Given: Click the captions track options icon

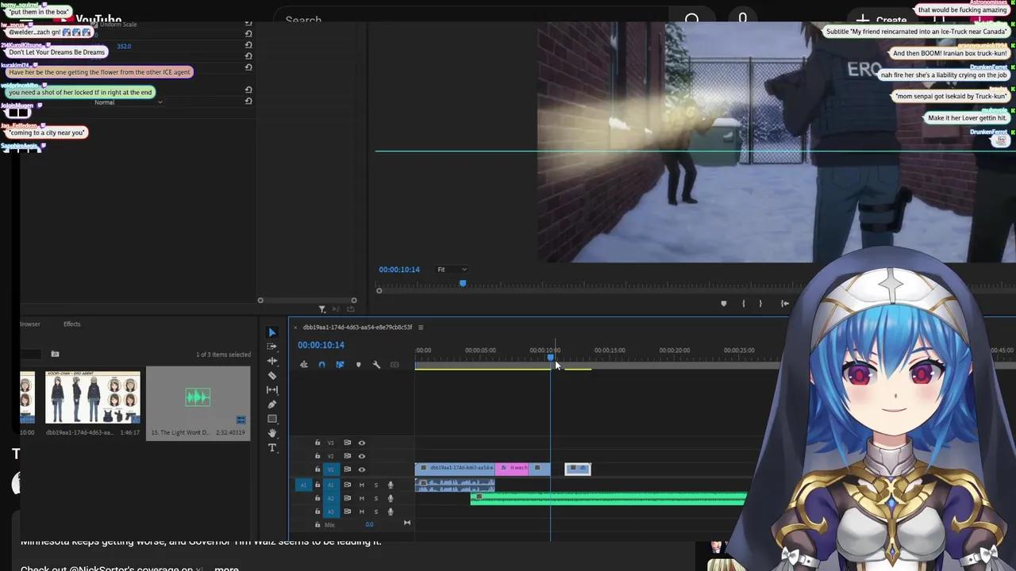Looking at the screenshot, I should pyautogui.click(x=394, y=365).
